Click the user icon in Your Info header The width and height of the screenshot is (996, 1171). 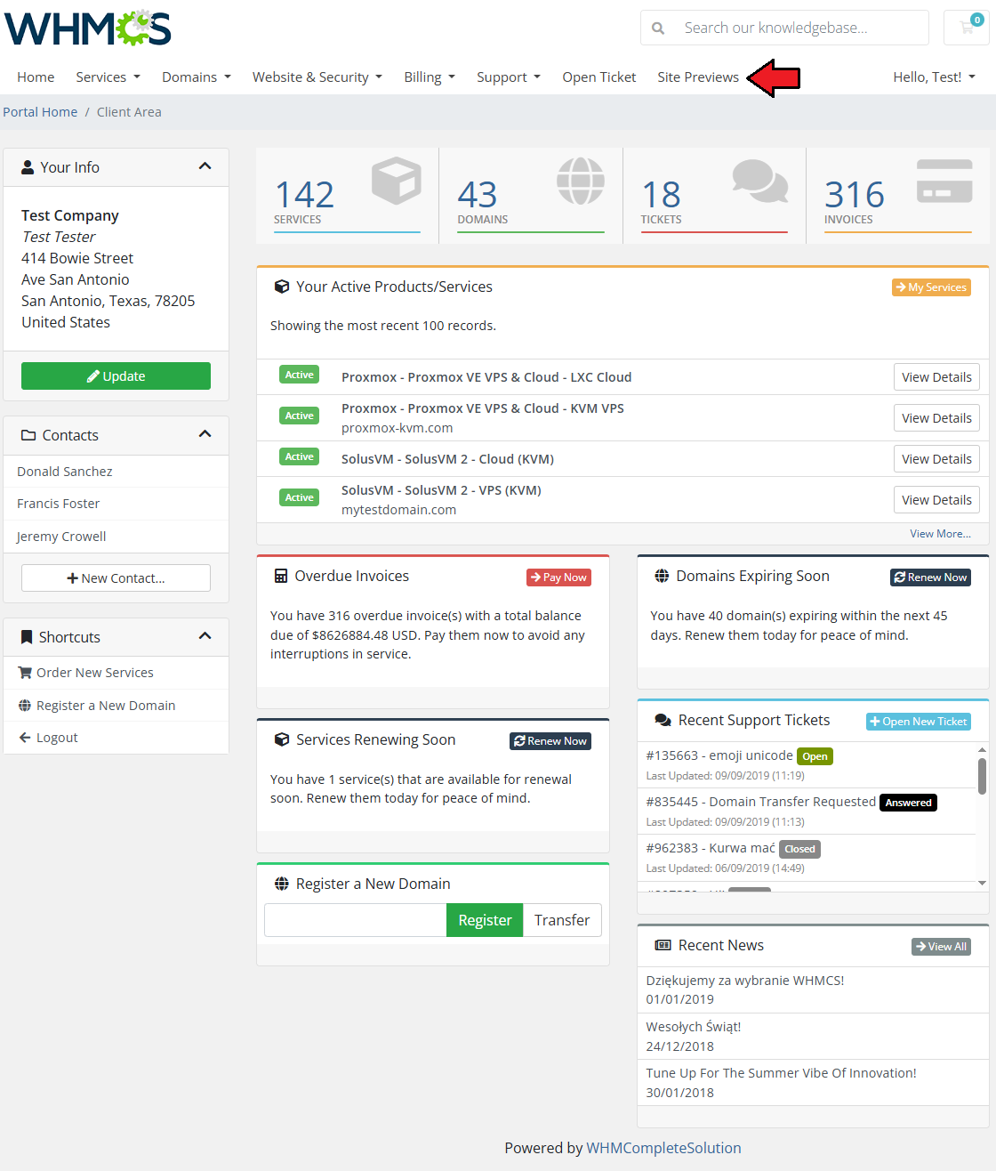[x=28, y=167]
